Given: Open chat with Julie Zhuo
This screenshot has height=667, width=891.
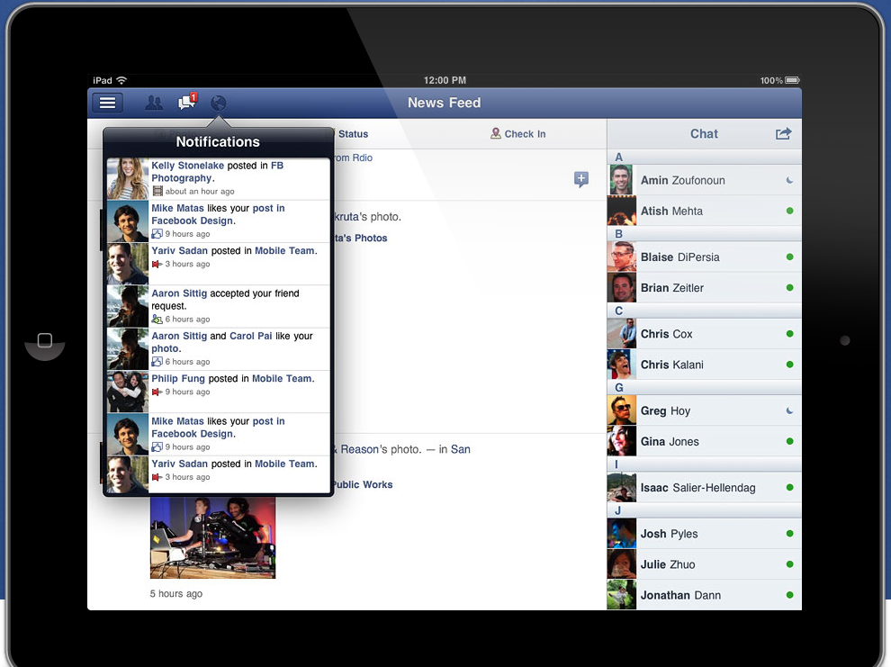Looking at the screenshot, I should click(705, 564).
